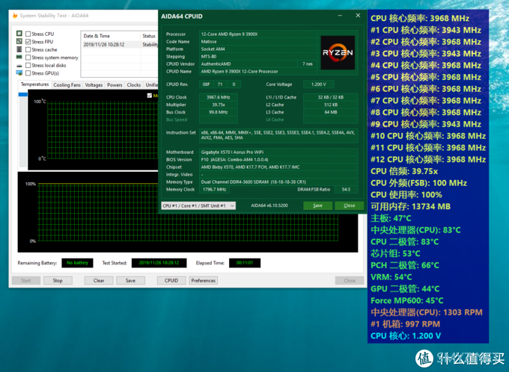Viewport: 509px width, 372px height.
Task: Enable the Stress CPU checkbox
Action: [28, 34]
